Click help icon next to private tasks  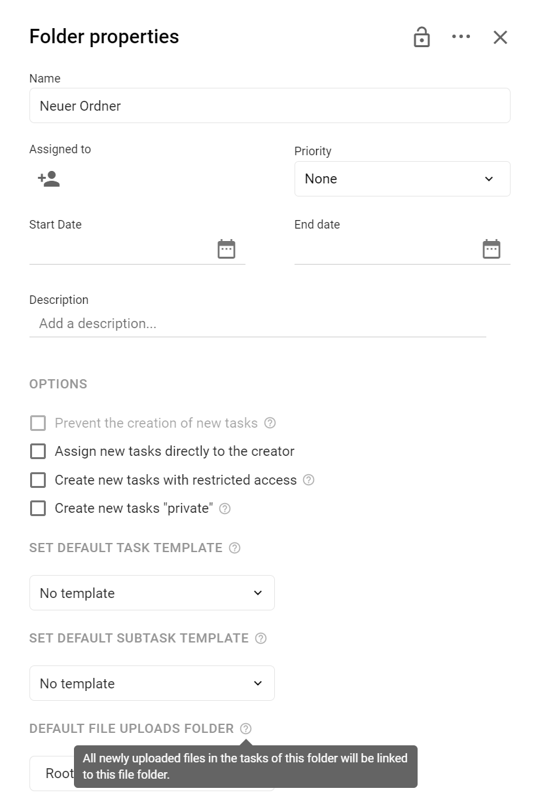click(x=225, y=508)
